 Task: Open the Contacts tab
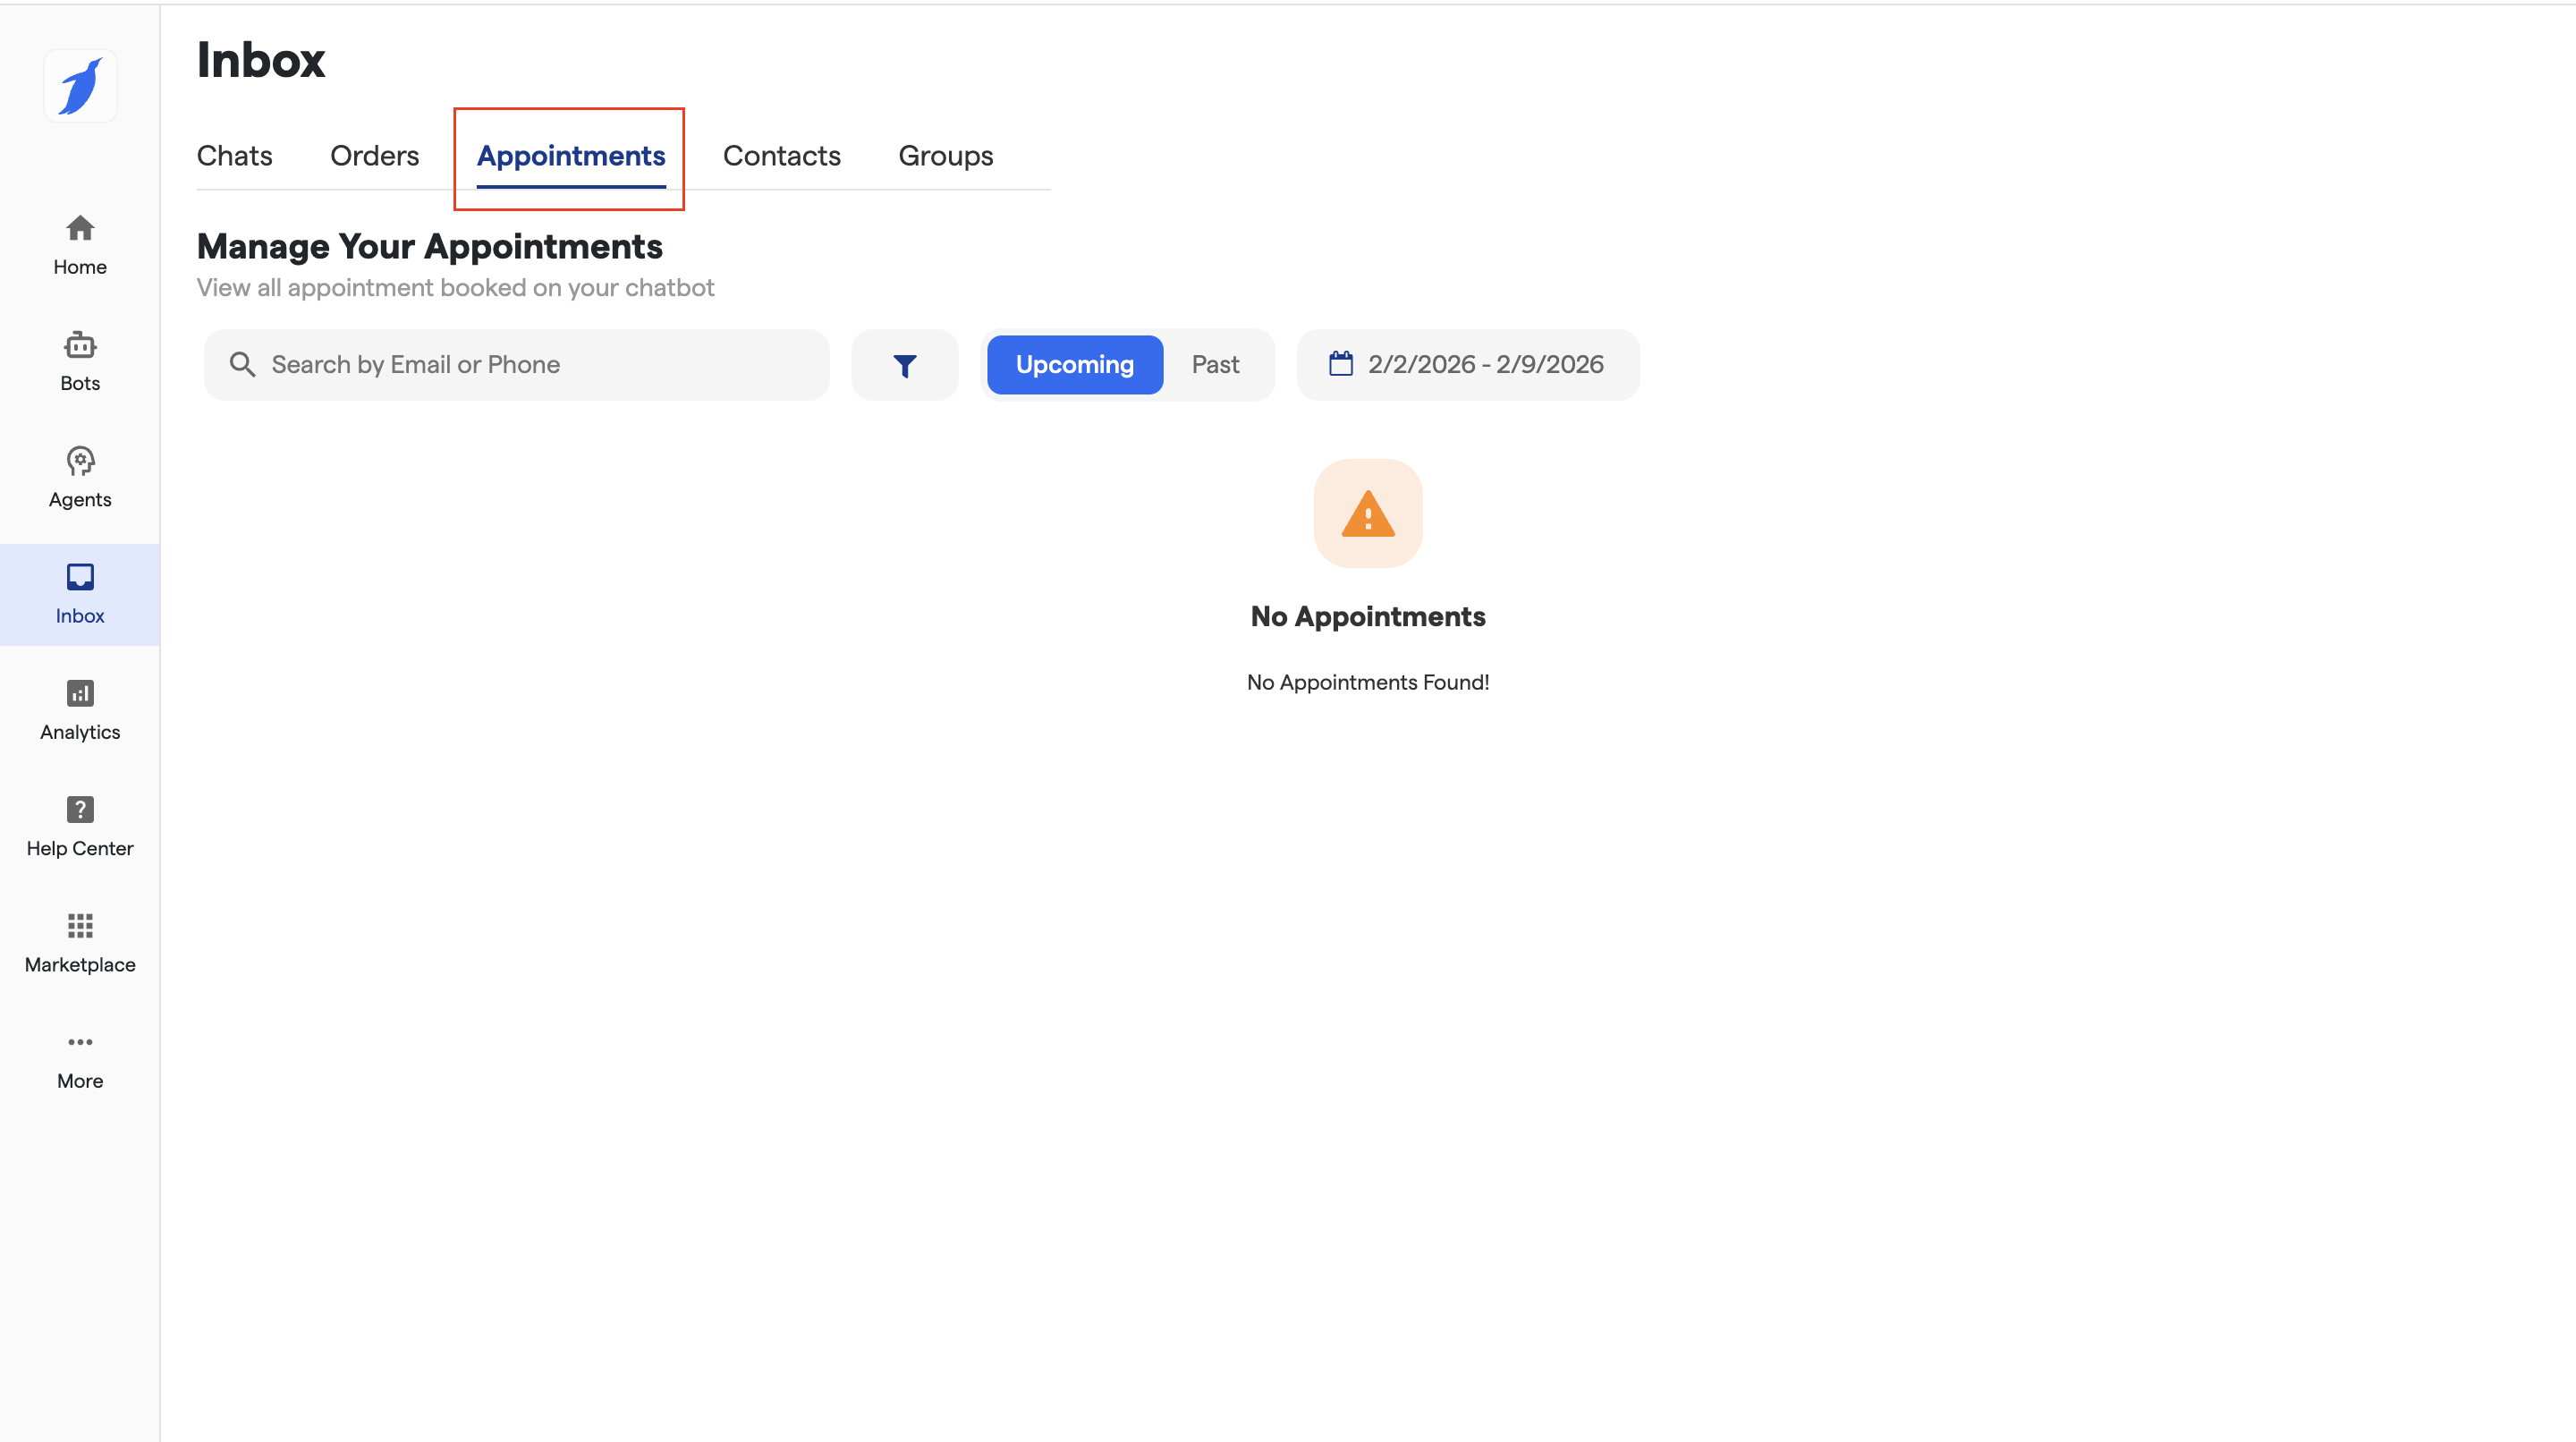click(781, 156)
